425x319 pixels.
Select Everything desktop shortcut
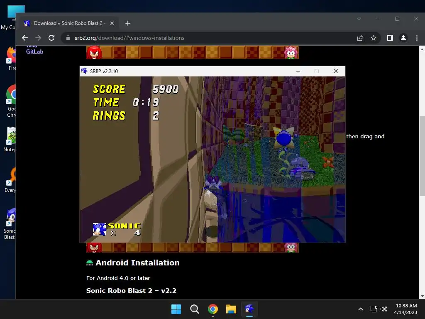click(x=10, y=179)
